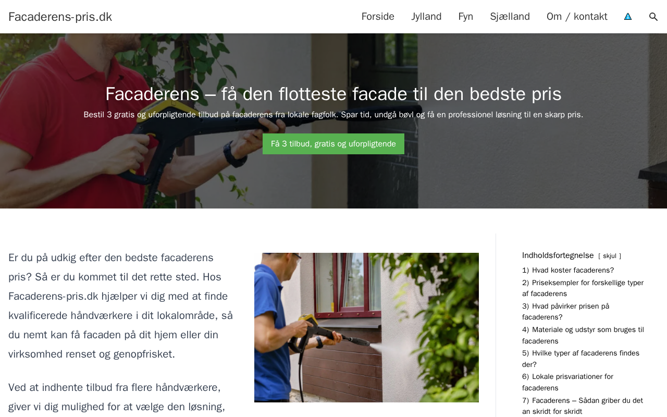Viewport: 667px width, 417px height.
Task: Open the Forside menu item
Action: point(378,17)
